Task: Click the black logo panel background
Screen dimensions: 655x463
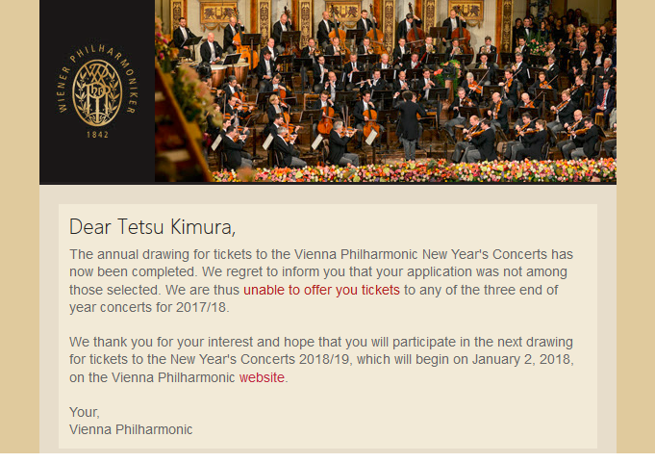Action: [x=97, y=91]
